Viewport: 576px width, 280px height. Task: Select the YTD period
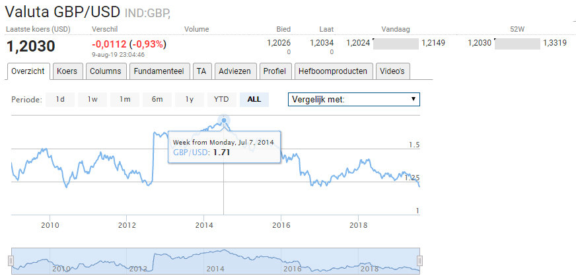pos(221,100)
